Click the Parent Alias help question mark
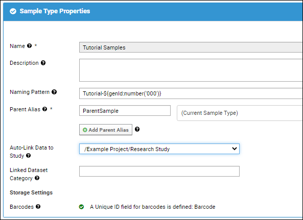Image resolution: width=303 pixels, height=220 pixels. pos(45,109)
